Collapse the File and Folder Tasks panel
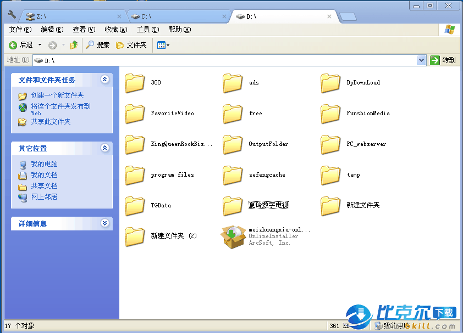The image size is (463, 333). tap(104, 80)
